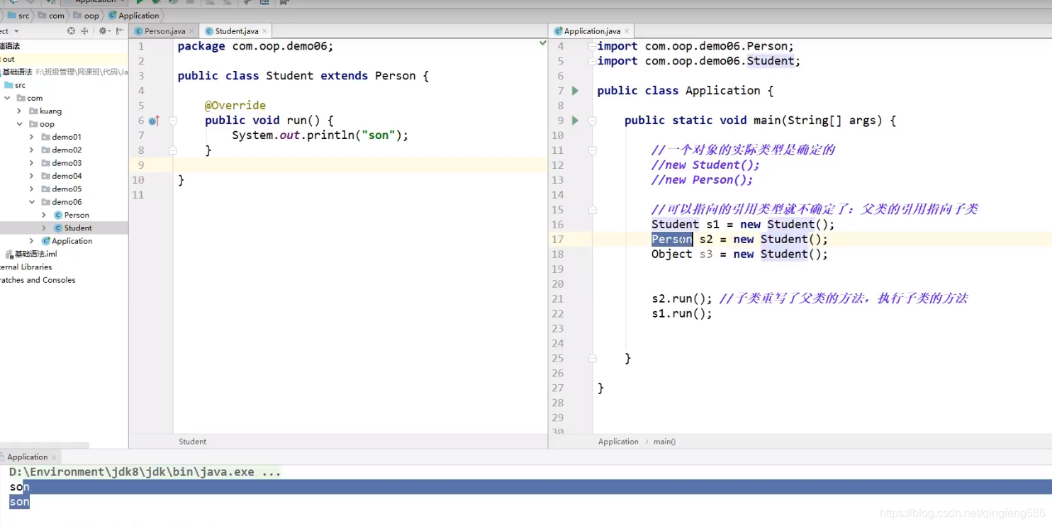Viewport: 1052px width, 526px height.
Task: Select the Person class in project tree
Action: pyautogui.click(x=71, y=215)
